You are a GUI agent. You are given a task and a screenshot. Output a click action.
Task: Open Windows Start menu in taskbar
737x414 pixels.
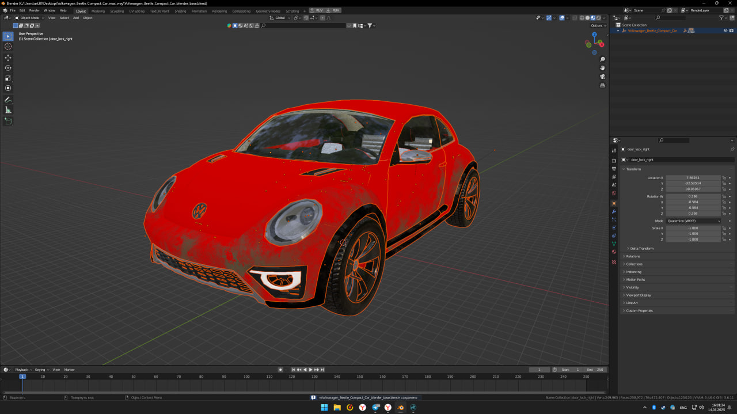click(x=324, y=408)
